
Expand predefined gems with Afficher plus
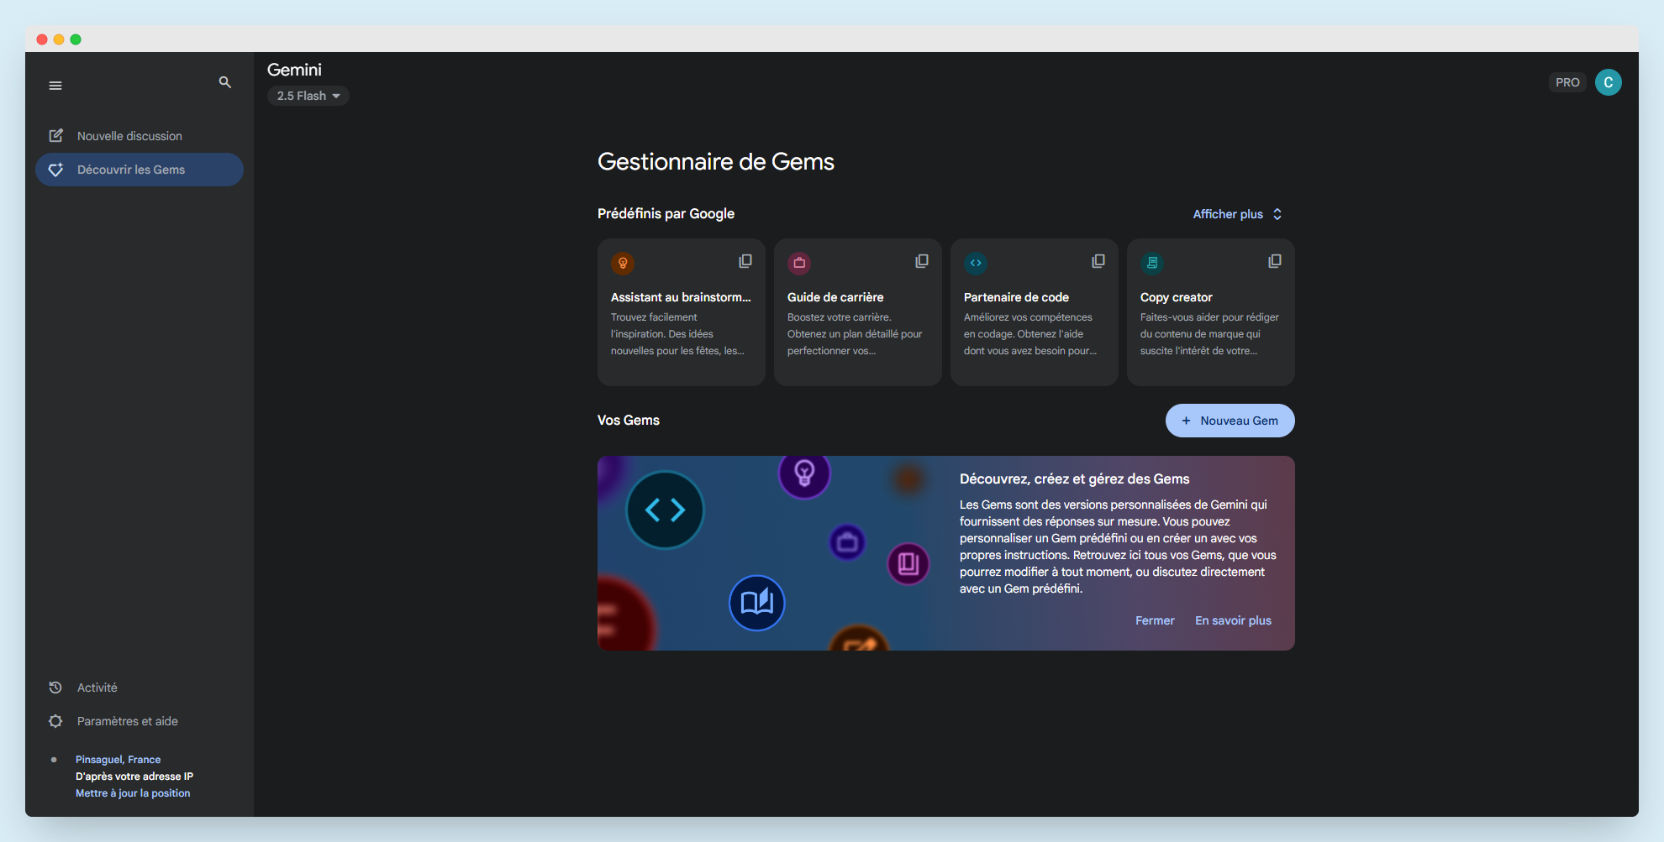[x=1238, y=214]
